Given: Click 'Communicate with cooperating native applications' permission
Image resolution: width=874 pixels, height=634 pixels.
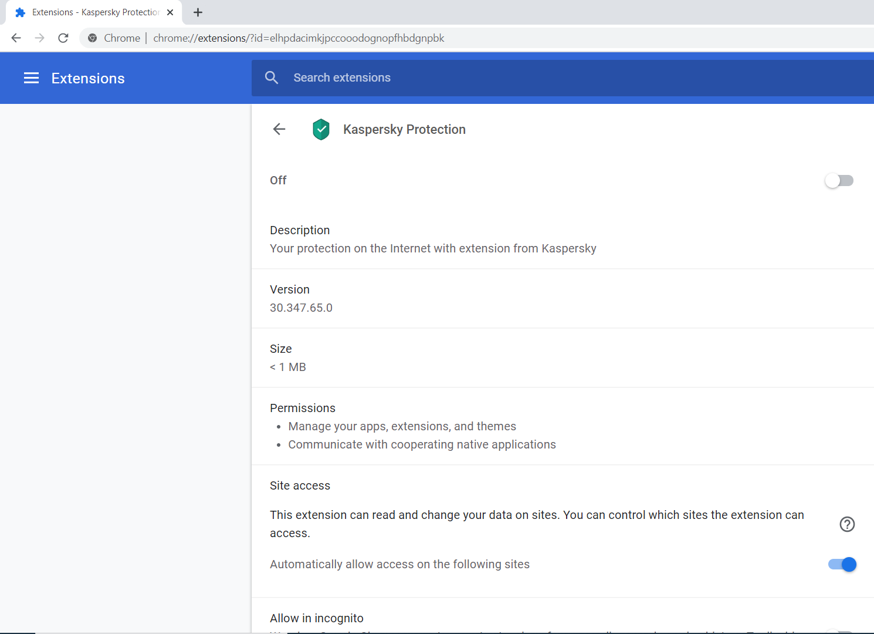Looking at the screenshot, I should click(x=422, y=444).
